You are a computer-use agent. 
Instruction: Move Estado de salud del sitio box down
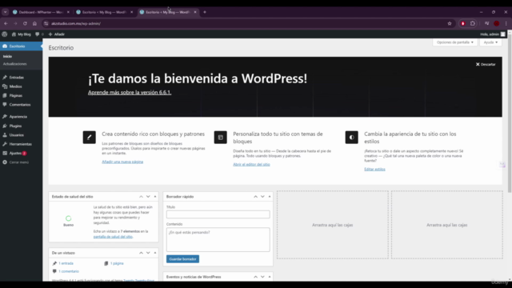click(x=148, y=197)
